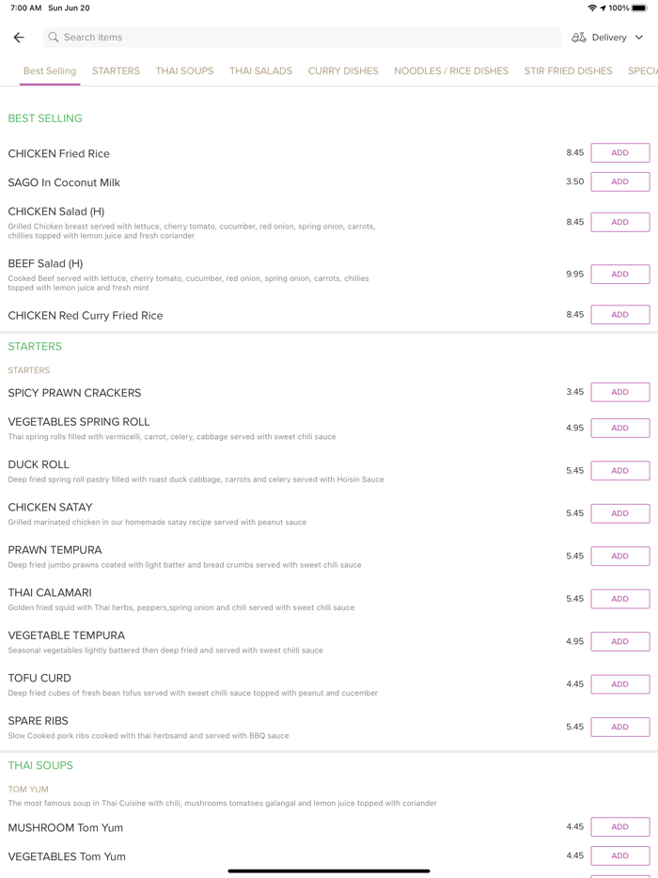
Task: Add BEEF Salad (H) to order
Action: tap(619, 274)
